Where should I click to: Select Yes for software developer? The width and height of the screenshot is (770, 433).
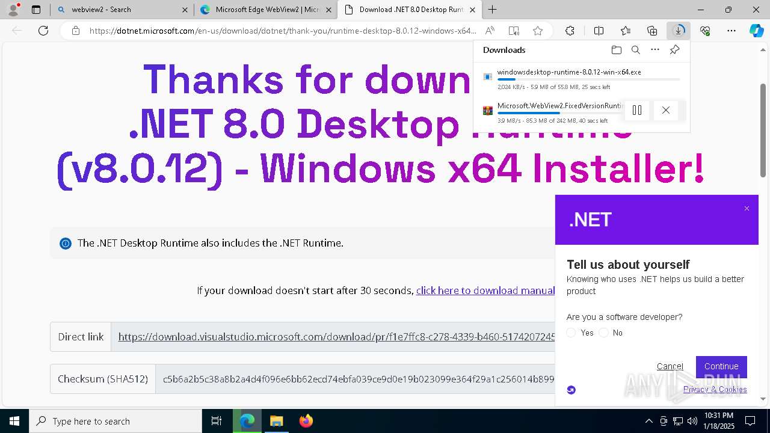point(571,333)
